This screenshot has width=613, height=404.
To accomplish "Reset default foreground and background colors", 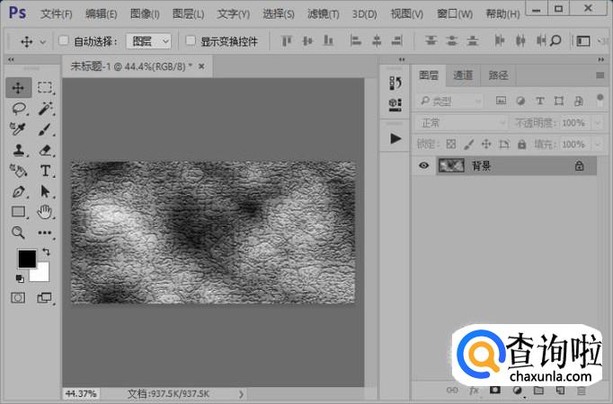I will click(20, 278).
